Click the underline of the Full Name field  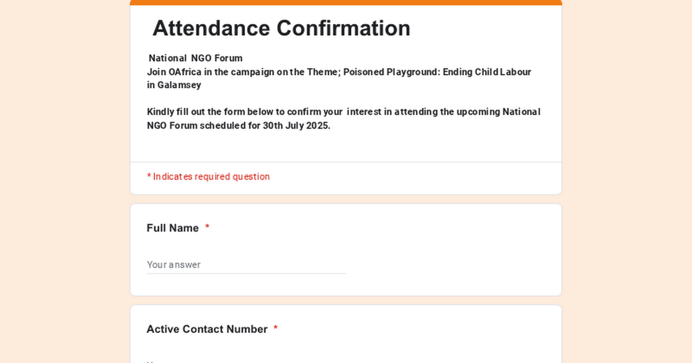point(246,272)
